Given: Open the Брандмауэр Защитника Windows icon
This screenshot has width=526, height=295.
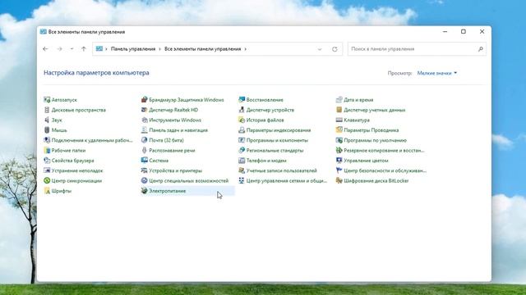Looking at the screenshot, I should click(x=145, y=100).
